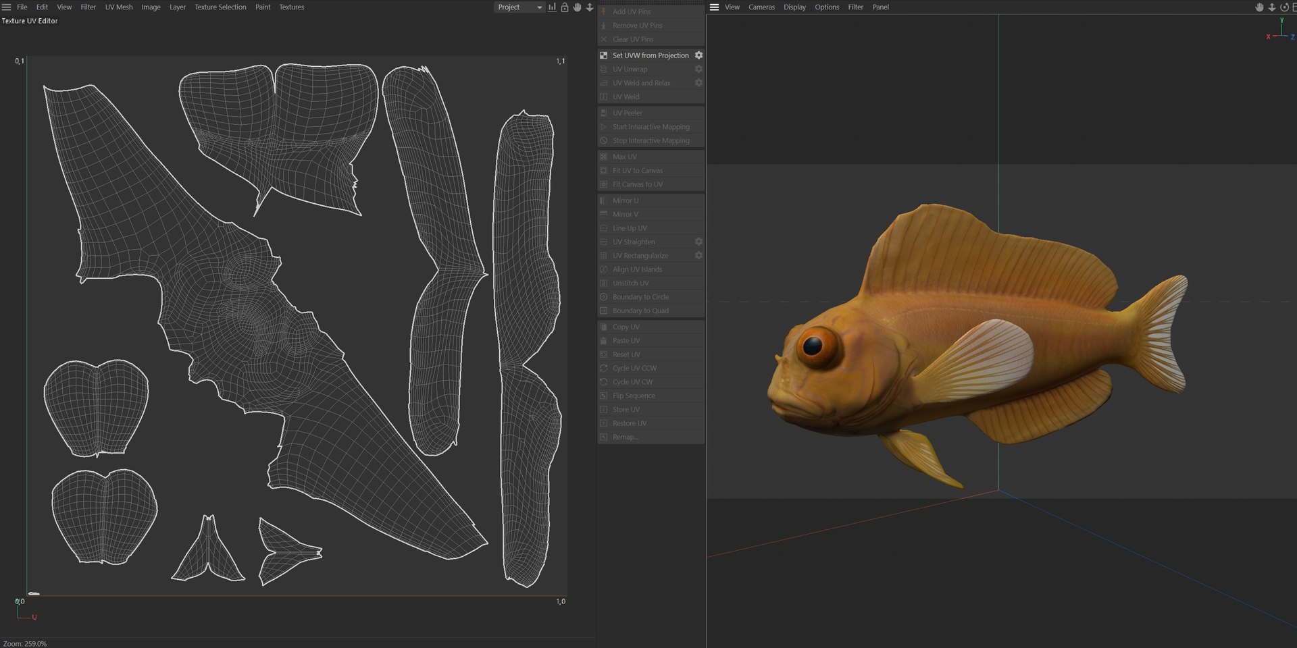The image size is (1297, 648).
Task: Open the Display menu in 3D viewport
Action: 794,7
